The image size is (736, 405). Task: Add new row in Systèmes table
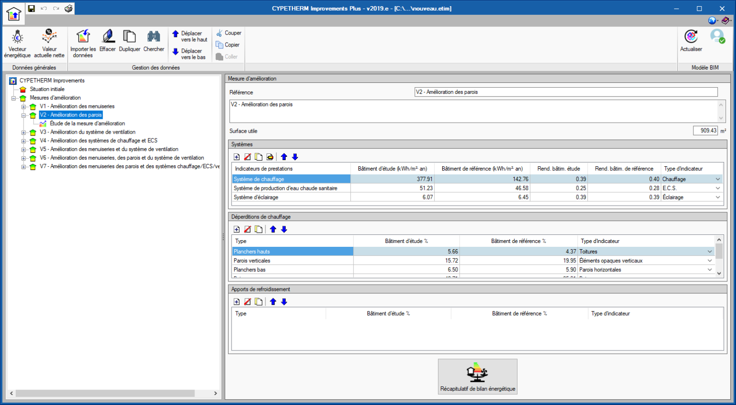[x=237, y=157]
